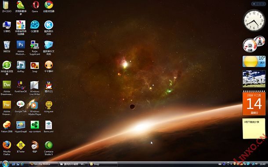The image size is (268, 167).
Task: Click the volume speaker tray icon
Action: 257,164
